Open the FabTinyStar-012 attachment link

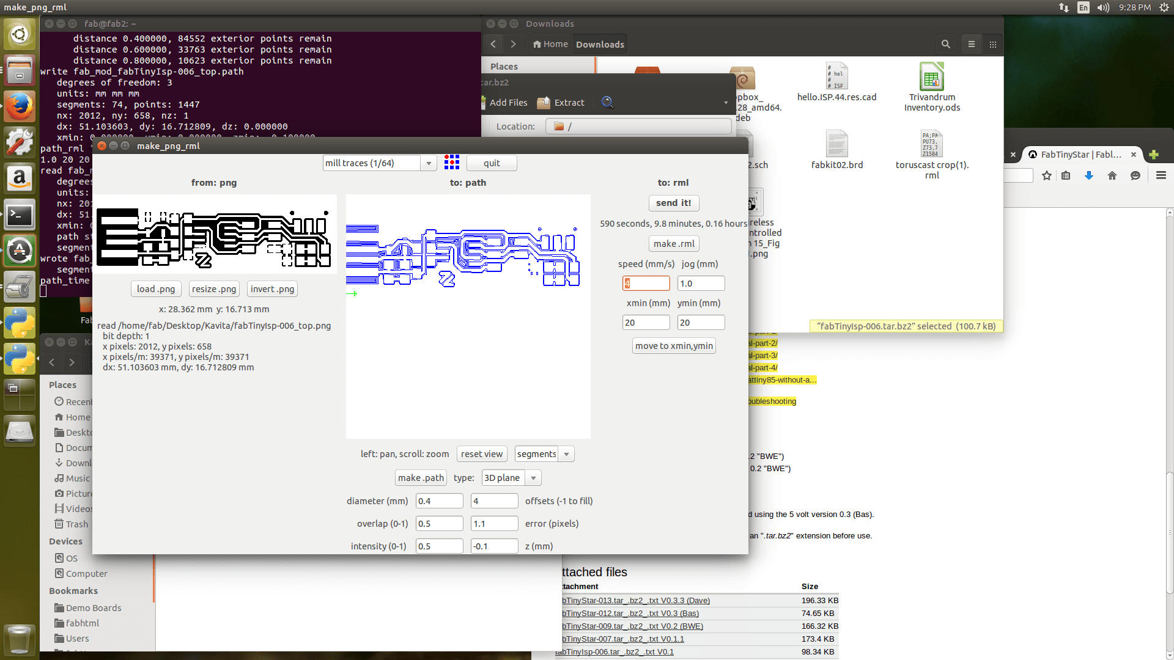click(x=630, y=613)
